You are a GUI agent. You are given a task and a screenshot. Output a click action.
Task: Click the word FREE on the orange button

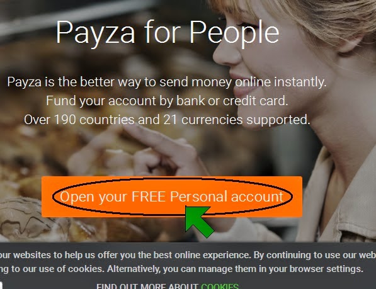pyautogui.click(x=149, y=196)
